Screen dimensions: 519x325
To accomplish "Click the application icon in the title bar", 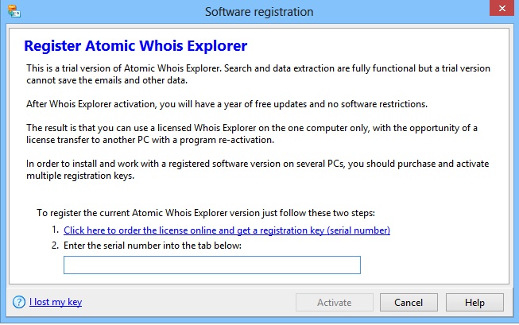I will (x=13, y=12).
